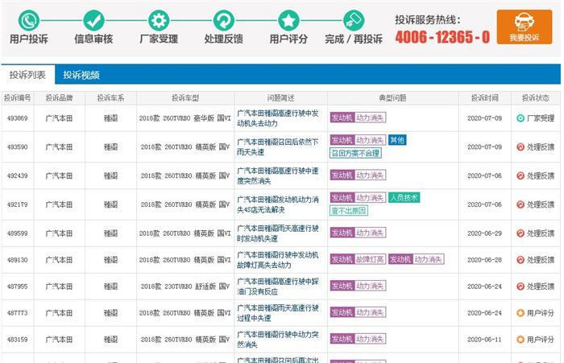Click the 召回方案不合理 tag
The width and height of the screenshot is (564, 363).
(x=355, y=153)
